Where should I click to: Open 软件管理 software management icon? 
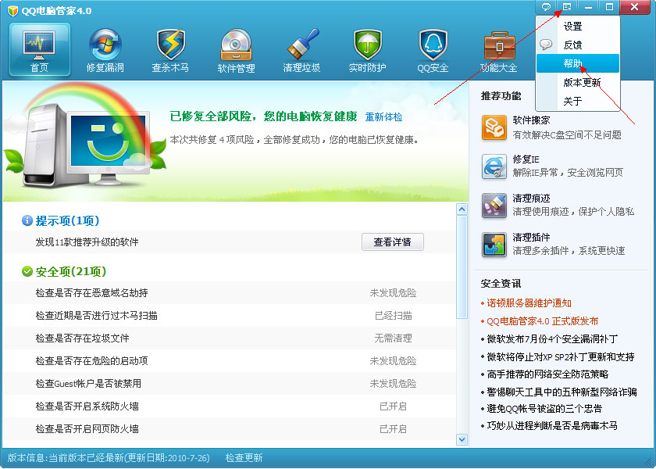pyautogui.click(x=236, y=50)
